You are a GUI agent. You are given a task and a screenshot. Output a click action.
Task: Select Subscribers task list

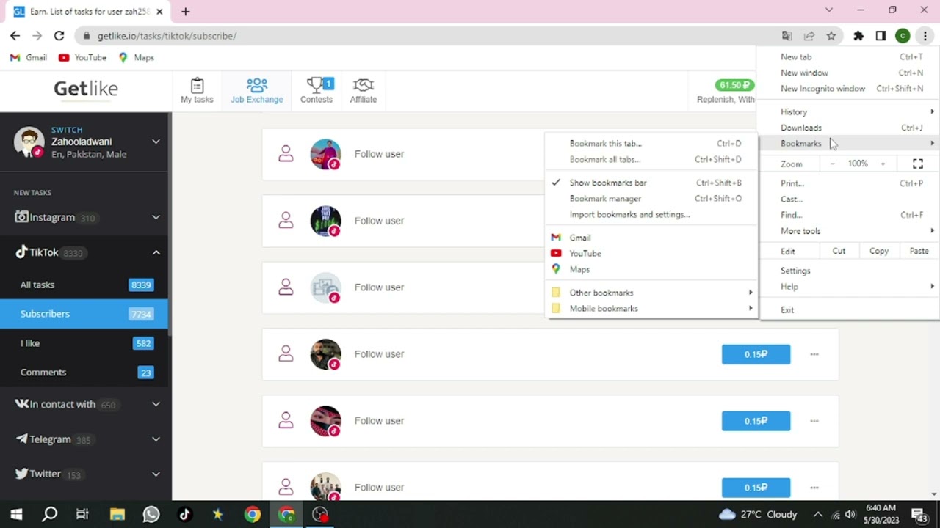[85, 314]
